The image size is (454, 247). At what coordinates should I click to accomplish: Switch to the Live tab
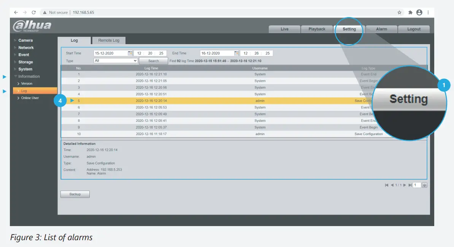284,29
